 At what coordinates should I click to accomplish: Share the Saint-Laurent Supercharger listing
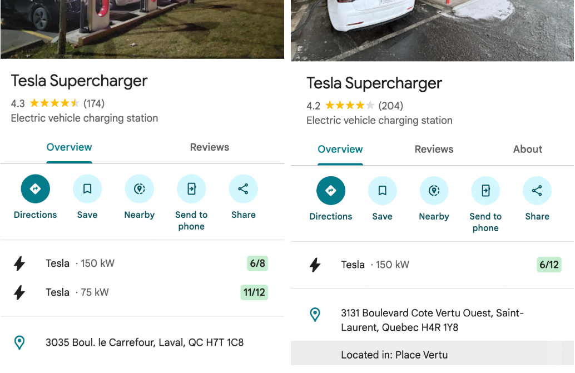[537, 191]
